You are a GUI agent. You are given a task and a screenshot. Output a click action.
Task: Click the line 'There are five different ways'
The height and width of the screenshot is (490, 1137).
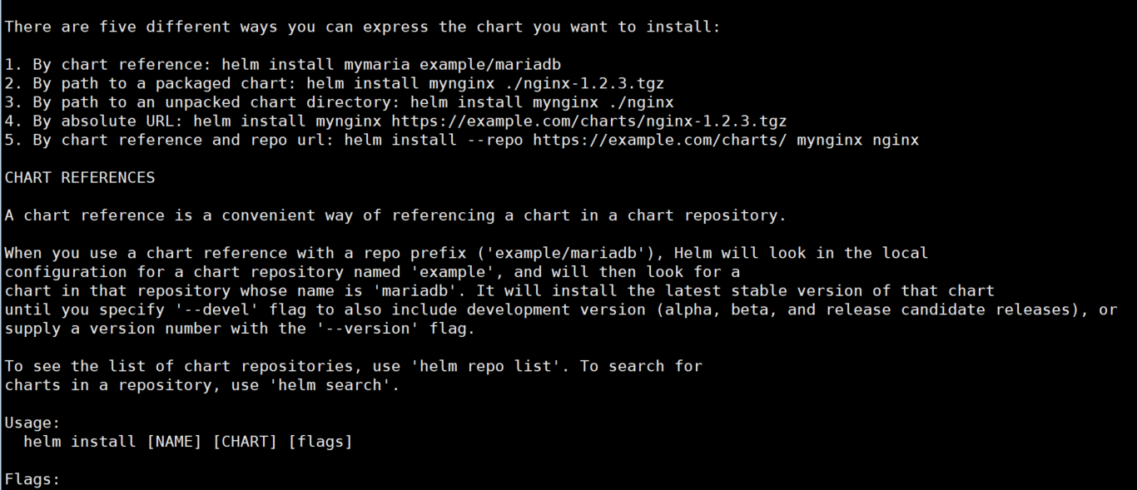click(x=363, y=27)
